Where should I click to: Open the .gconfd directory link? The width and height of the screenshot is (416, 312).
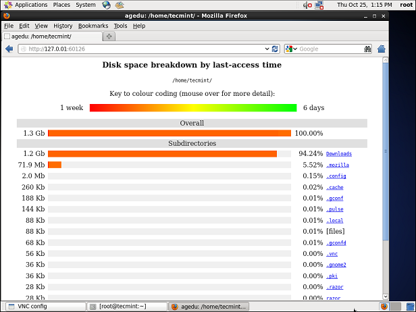coord(336,242)
